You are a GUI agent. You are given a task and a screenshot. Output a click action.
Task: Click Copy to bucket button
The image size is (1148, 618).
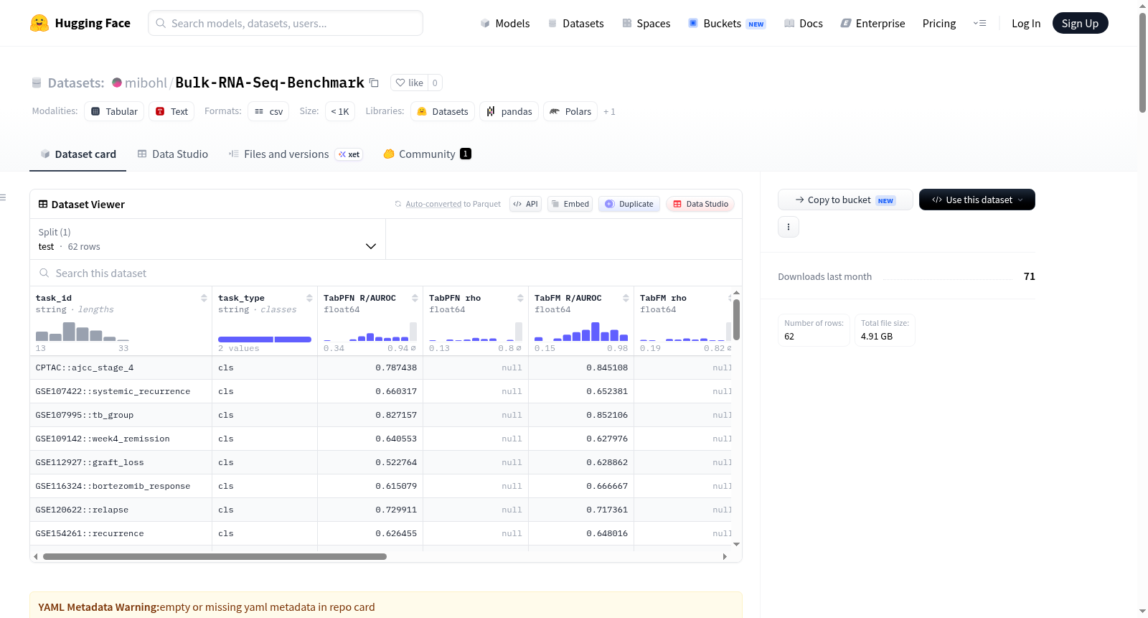(x=845, y=200)
